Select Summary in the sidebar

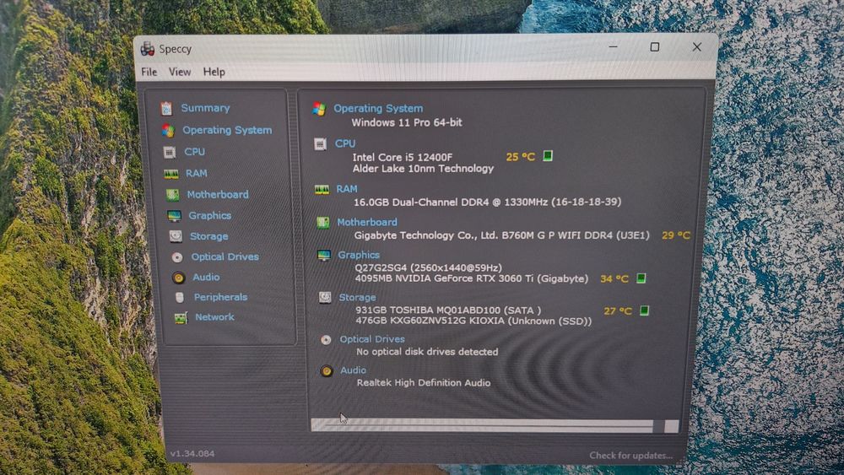point(205,108)
